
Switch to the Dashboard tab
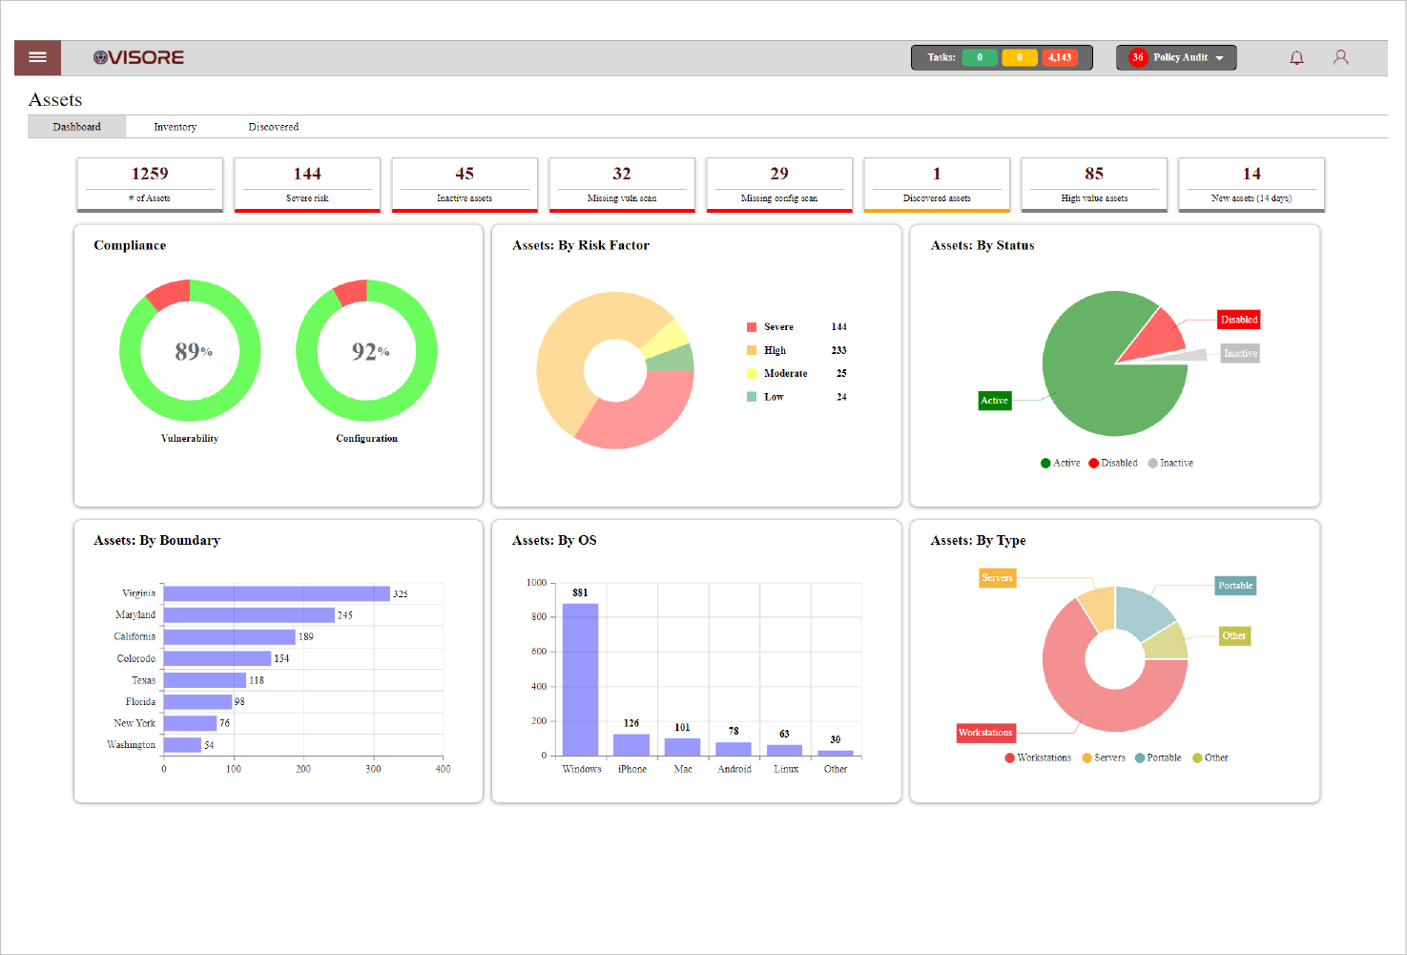pyautogui.click(x=76, y=127)
